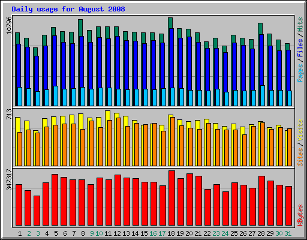Click day label 1 on the x-axis
This screenshot has width=307, height=240.
(x=20, y=233)
